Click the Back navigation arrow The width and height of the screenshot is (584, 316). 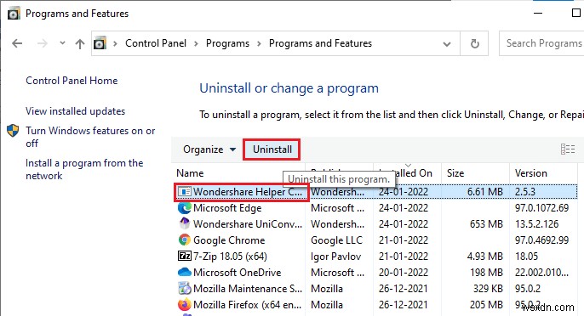[17, 43]
